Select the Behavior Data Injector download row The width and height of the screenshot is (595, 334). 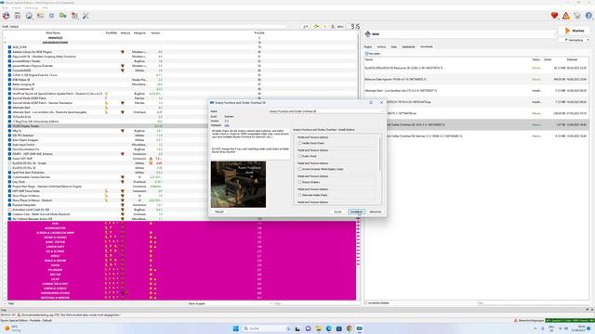(x=476, y=79)
